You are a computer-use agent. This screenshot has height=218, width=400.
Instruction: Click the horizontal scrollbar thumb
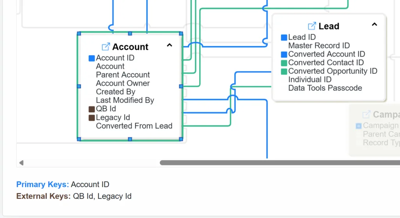pos(280,163)
